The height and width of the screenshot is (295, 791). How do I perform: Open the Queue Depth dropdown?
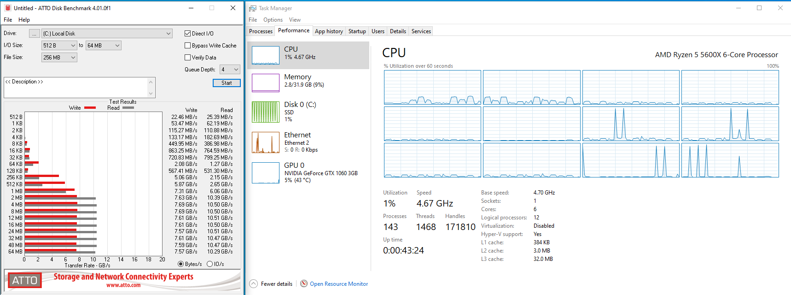pyautogui.click(x=236, y=70)
